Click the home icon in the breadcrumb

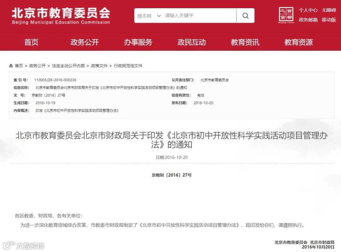pyautogui.click(x=11, y=66)
